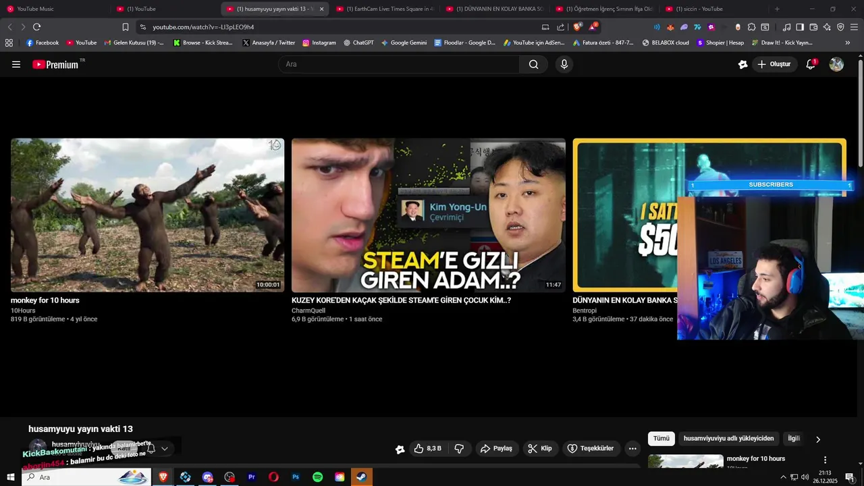Viewport: 864px width, 486px height.
Task: Click the address bar URL
Action: click(203, 27)
